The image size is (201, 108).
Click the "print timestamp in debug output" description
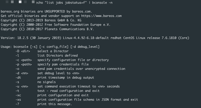click(66, 78)
